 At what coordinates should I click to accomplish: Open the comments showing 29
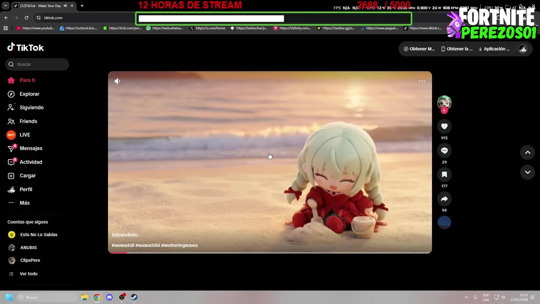coord(444,150)
